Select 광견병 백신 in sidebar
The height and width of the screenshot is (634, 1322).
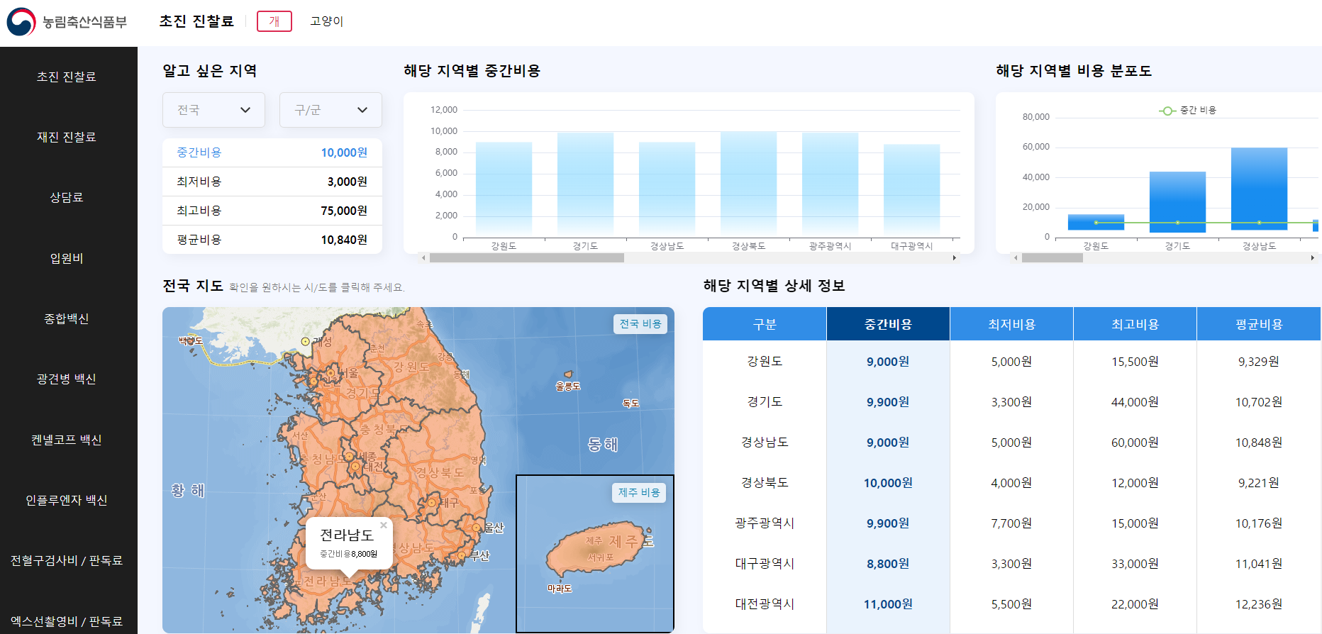click(x=67, y=379)
